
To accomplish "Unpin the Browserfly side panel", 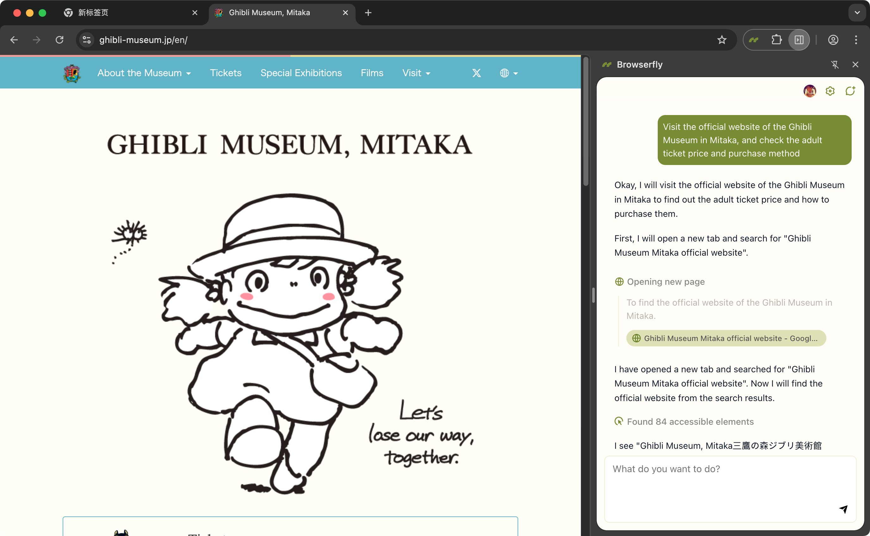I will coord(835,64).
